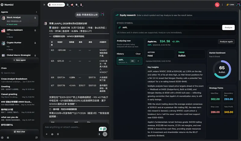Expand the Agents section chevron

[36, 12]
